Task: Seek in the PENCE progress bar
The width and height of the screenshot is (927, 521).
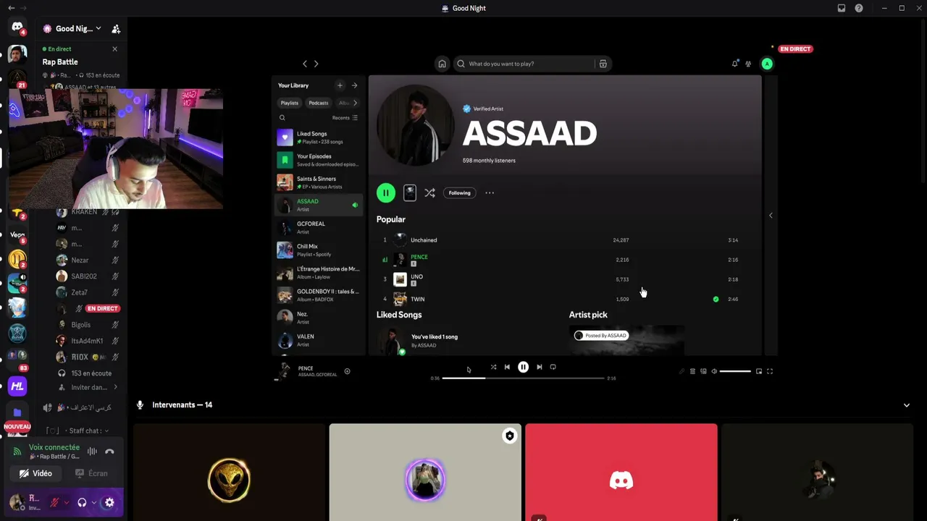Action: pos(523,378)
